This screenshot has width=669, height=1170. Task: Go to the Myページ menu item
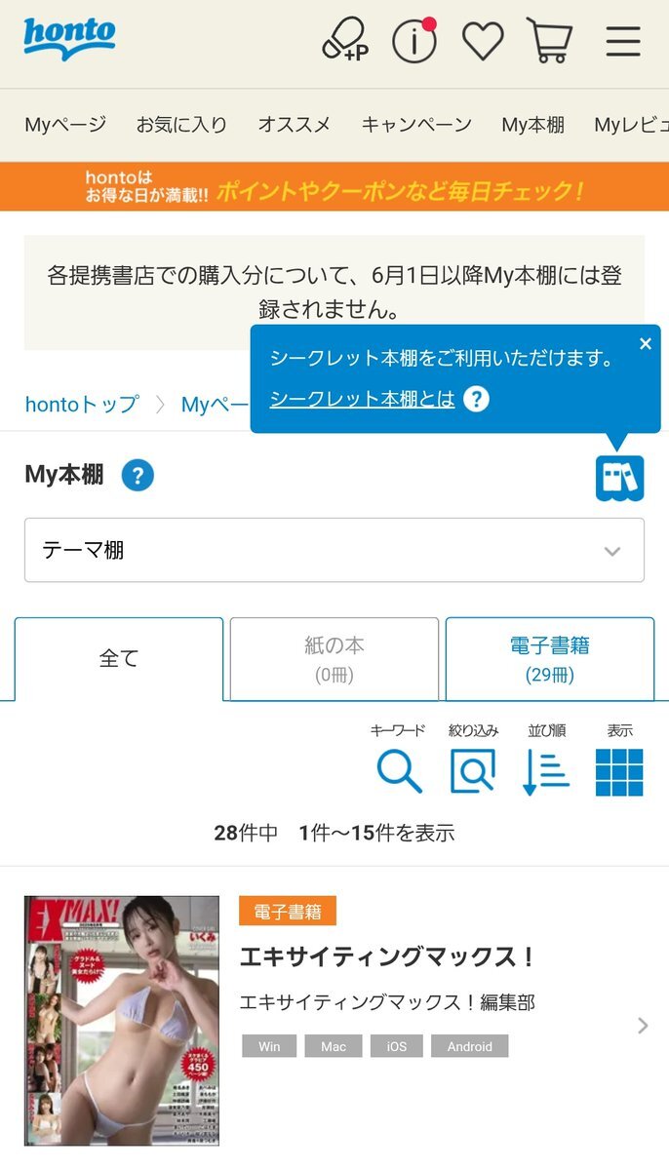65,125
